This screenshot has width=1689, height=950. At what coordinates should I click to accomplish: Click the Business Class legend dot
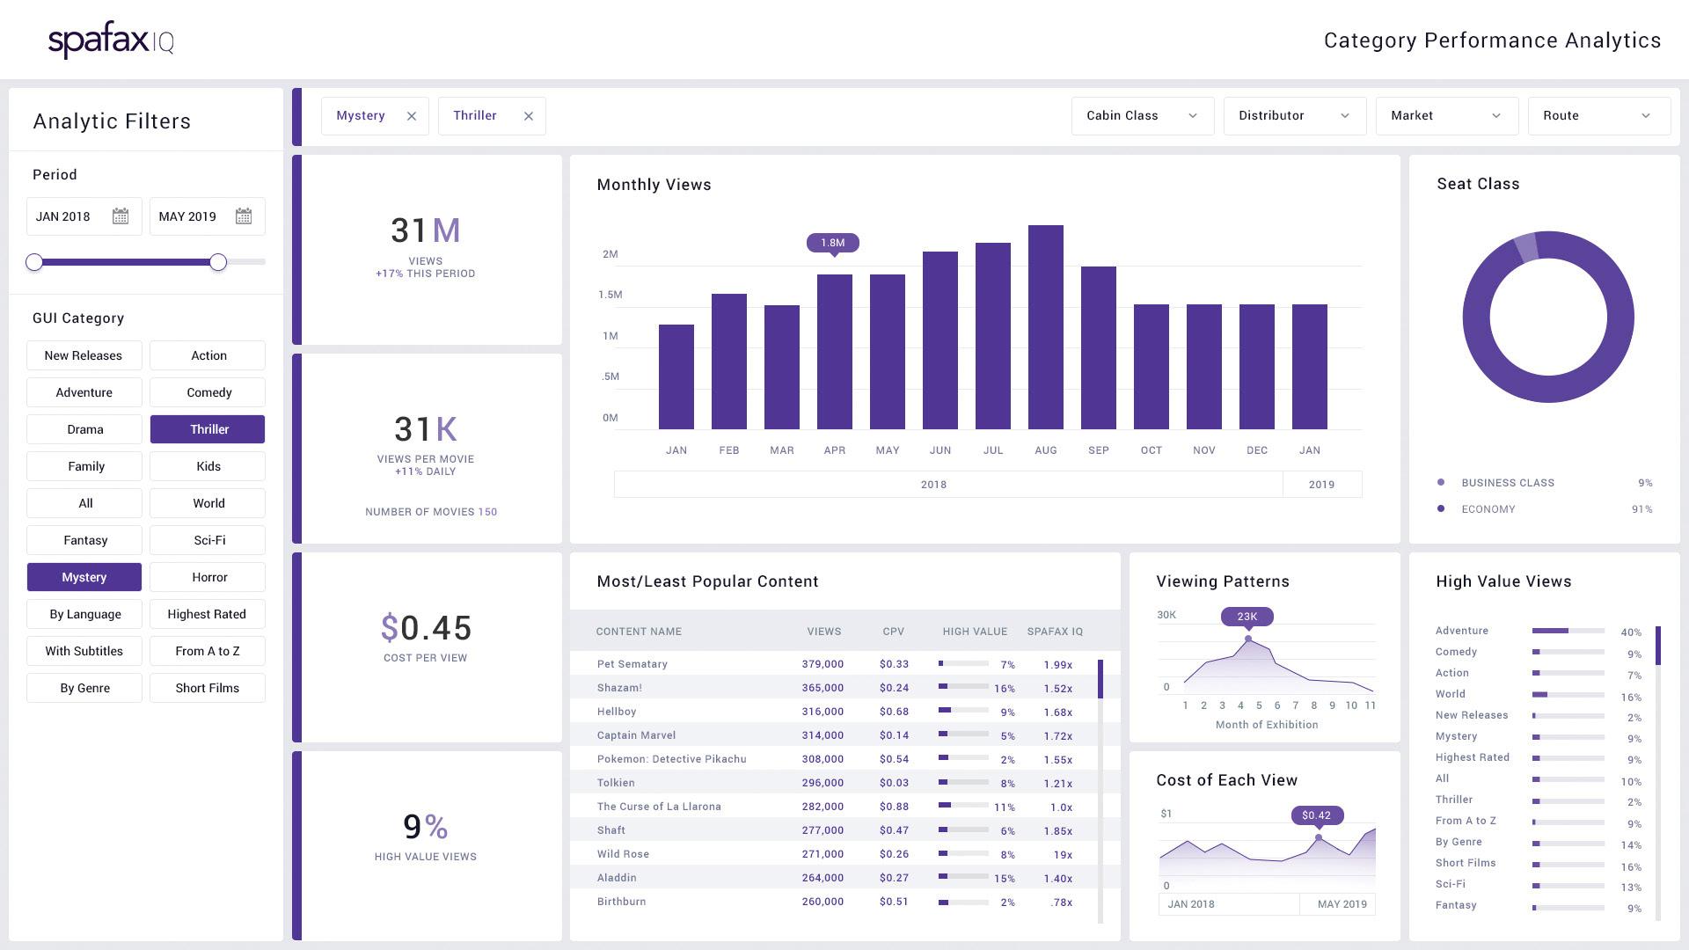click(x=1440, y=482)
